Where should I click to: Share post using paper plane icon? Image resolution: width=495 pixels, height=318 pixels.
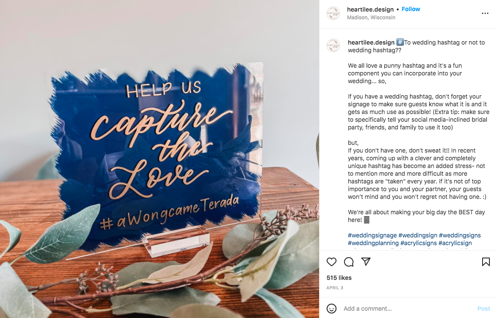[x=365, y=261]
